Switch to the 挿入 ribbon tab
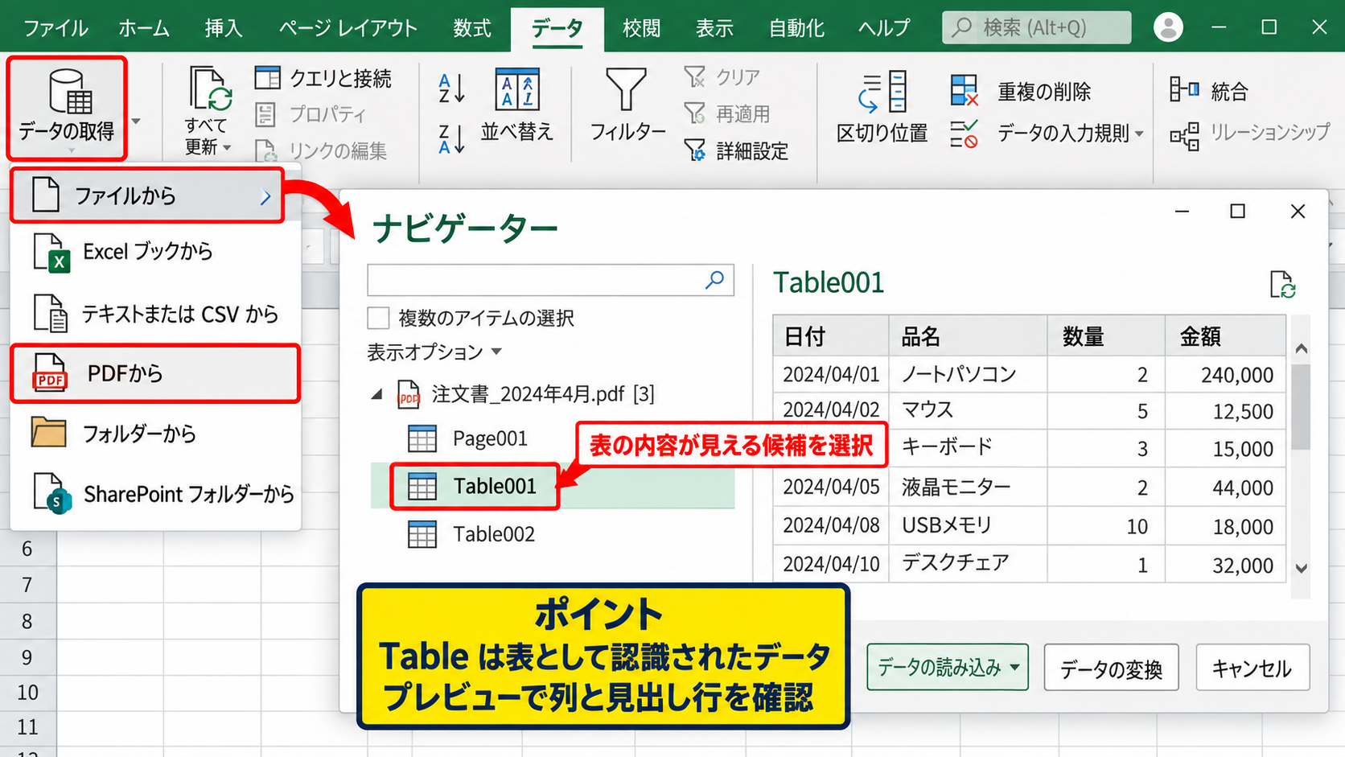This screenshot has width=1345, height=757. (x=224, y=28)
